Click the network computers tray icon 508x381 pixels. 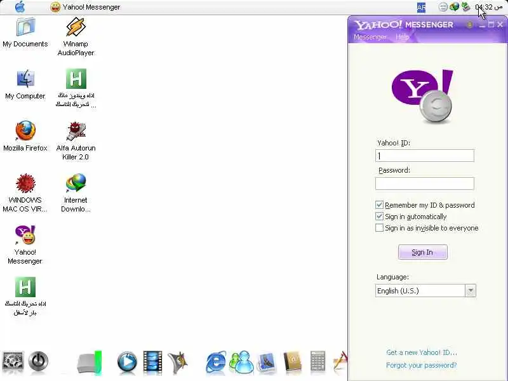(466, 7)
